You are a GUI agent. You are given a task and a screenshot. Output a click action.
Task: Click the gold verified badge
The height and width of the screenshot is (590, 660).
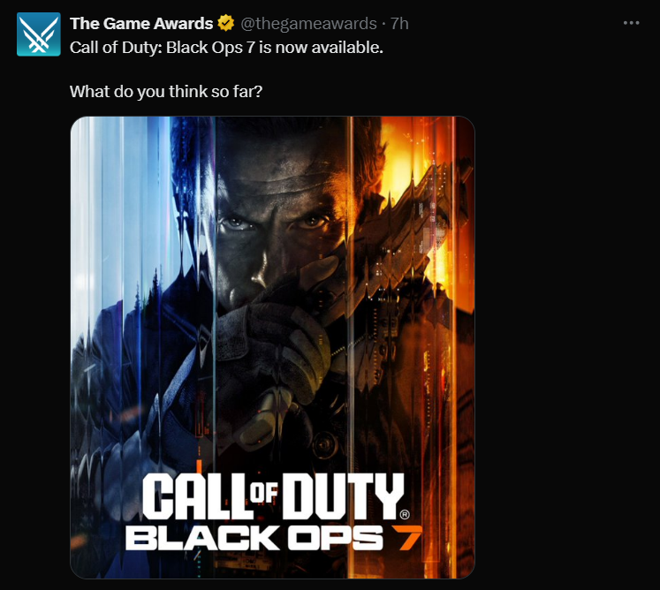point(226,23)
